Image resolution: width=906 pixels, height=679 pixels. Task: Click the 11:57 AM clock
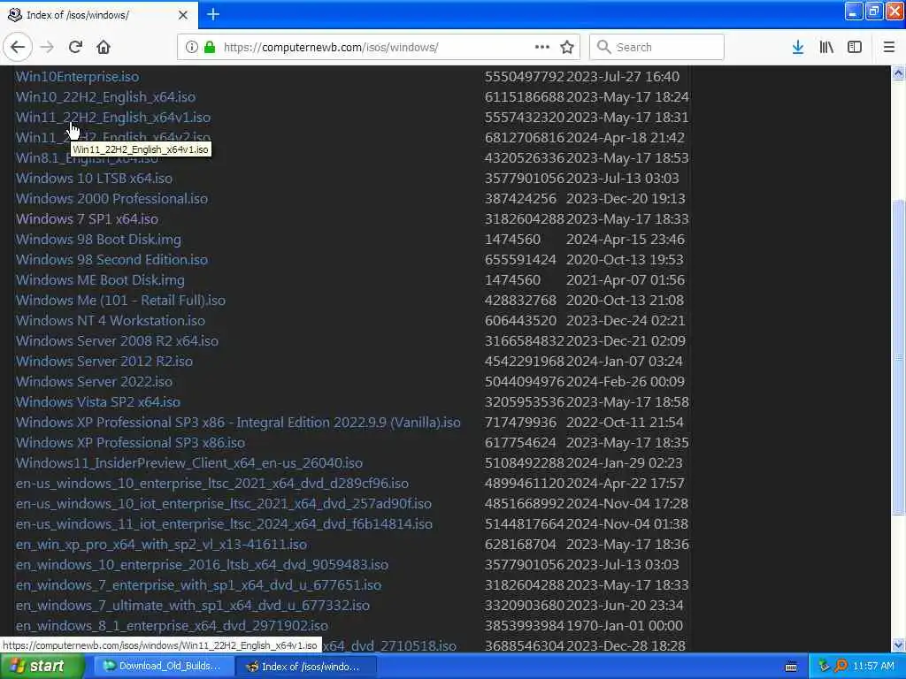873,667
